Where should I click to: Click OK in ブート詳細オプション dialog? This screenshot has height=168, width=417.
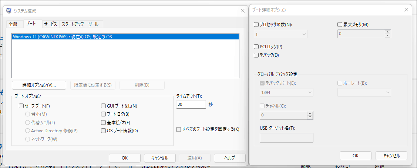click(356, 155)
